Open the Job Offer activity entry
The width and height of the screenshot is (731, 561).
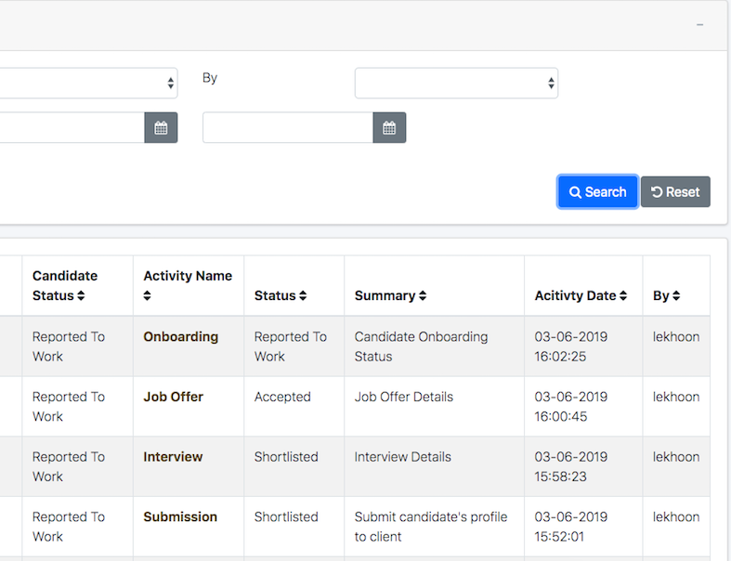[x=174, y=397]
